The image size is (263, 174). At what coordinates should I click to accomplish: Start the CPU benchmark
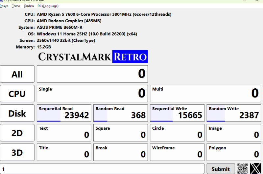[x=17, y=94]
